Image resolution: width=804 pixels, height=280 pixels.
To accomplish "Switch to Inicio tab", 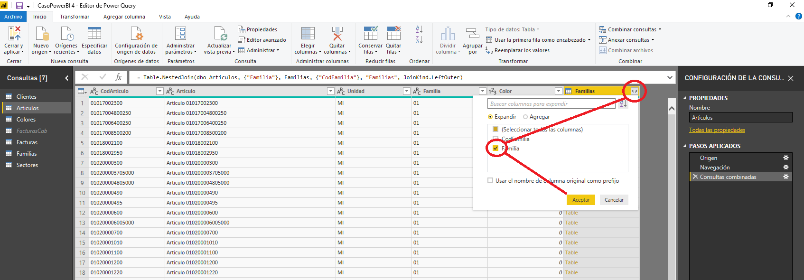I will pos(40,17).
